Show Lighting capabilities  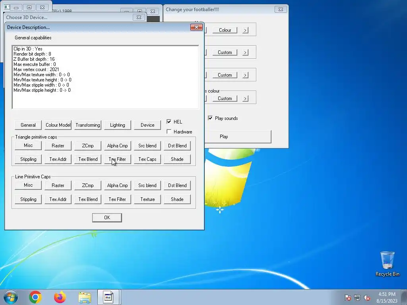coord(118,125)
